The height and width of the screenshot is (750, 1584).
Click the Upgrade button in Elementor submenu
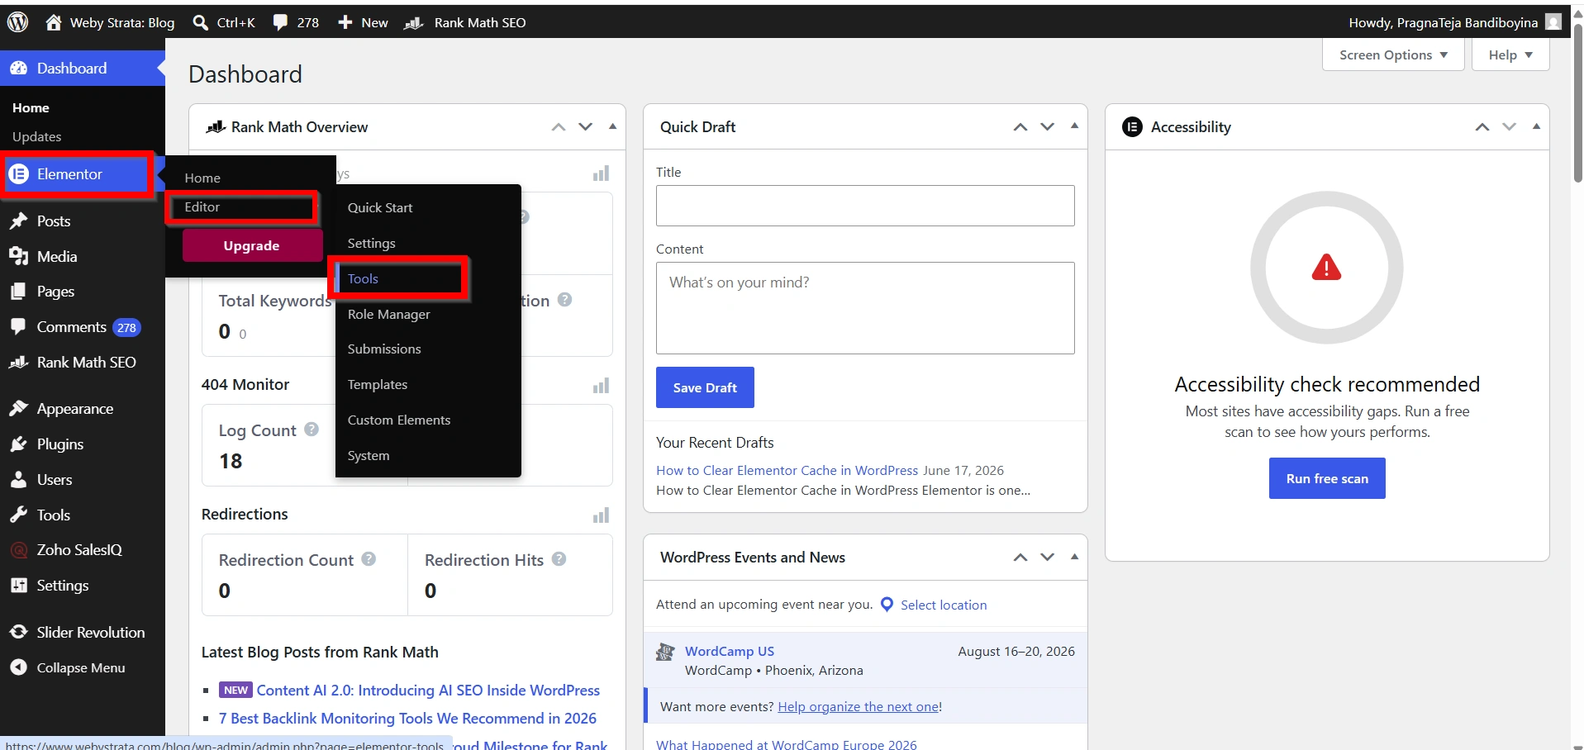click(252, 246)
